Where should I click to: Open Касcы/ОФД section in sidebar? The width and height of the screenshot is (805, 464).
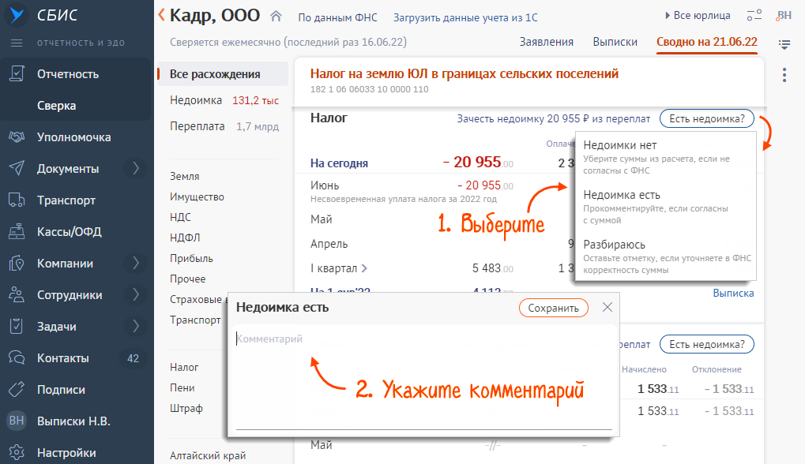tap(70, 232)
